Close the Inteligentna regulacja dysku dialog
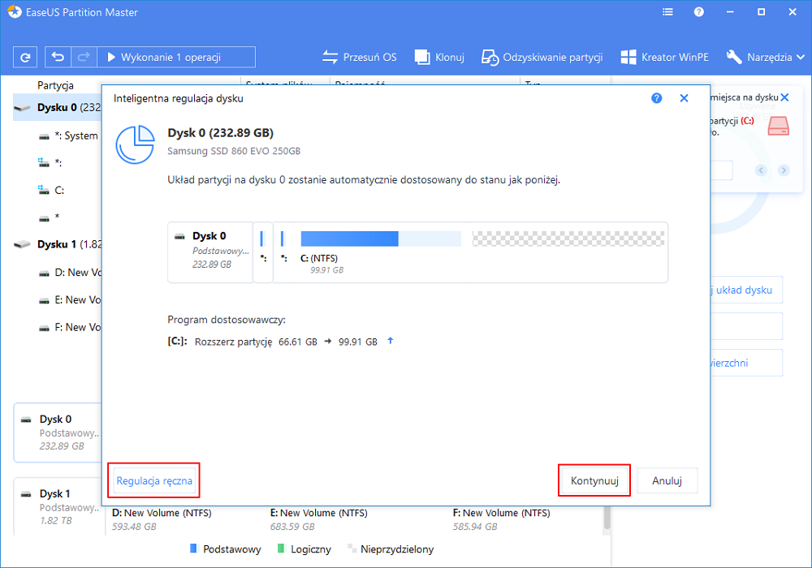 (684, 98)
